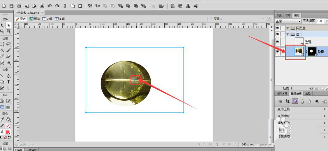Collapse the 层 1 folder triangle
Image resolution: width=328 pixels, height=151 pixels.
(288, 34)
